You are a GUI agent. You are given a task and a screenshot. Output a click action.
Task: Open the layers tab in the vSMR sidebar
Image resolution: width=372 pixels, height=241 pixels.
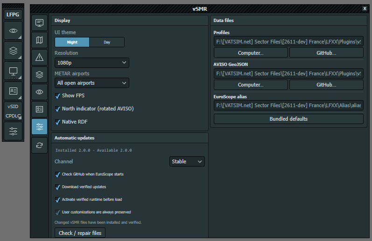[x=39, y=75]
